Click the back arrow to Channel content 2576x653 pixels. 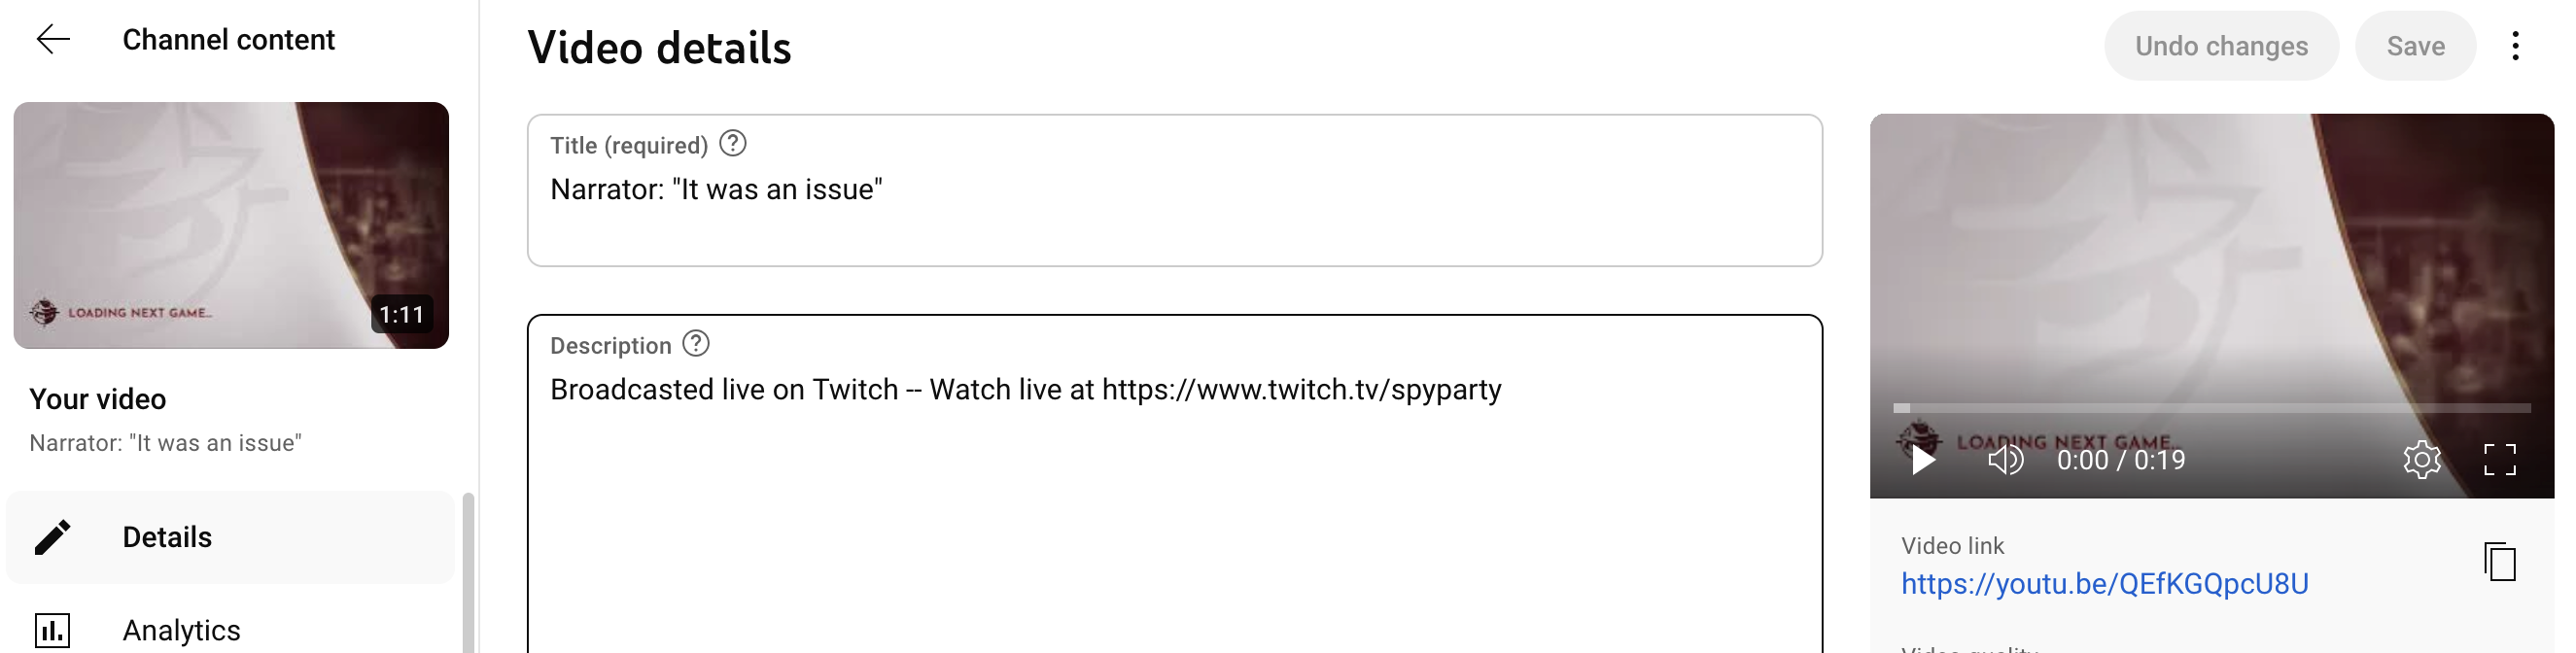pos(53,40)
